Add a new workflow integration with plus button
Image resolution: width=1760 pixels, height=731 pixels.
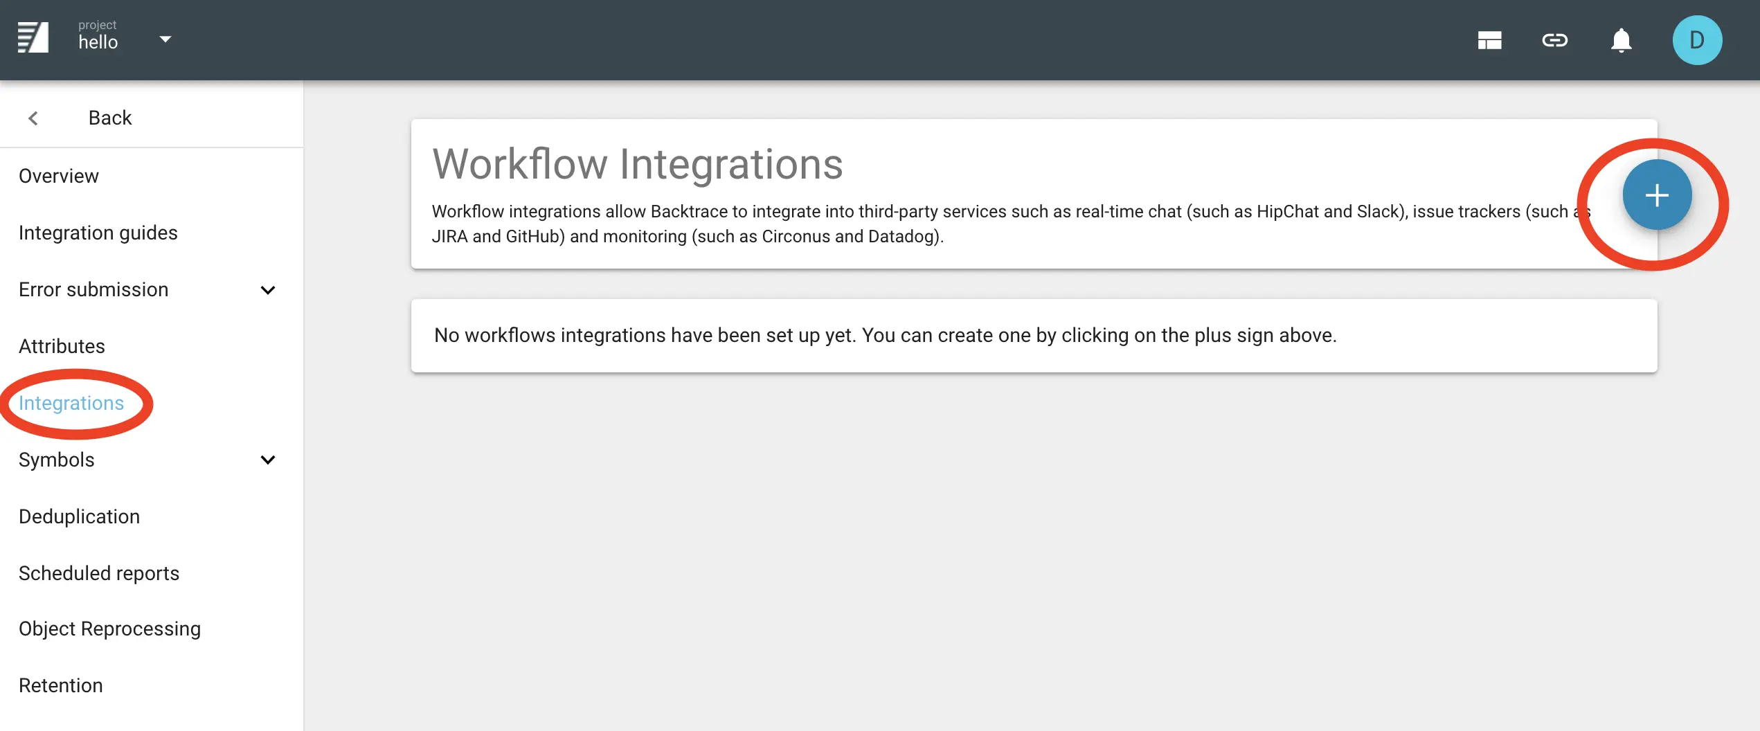pos(1656,195)
